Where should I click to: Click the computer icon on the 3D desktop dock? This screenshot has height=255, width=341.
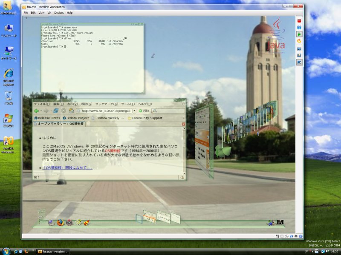[51, 222]
